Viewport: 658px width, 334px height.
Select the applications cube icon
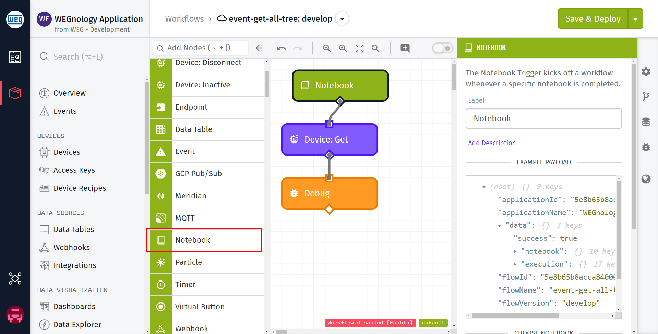point(15,93)
